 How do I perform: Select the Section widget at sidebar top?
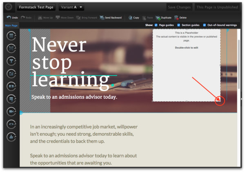tap(11, 36)
